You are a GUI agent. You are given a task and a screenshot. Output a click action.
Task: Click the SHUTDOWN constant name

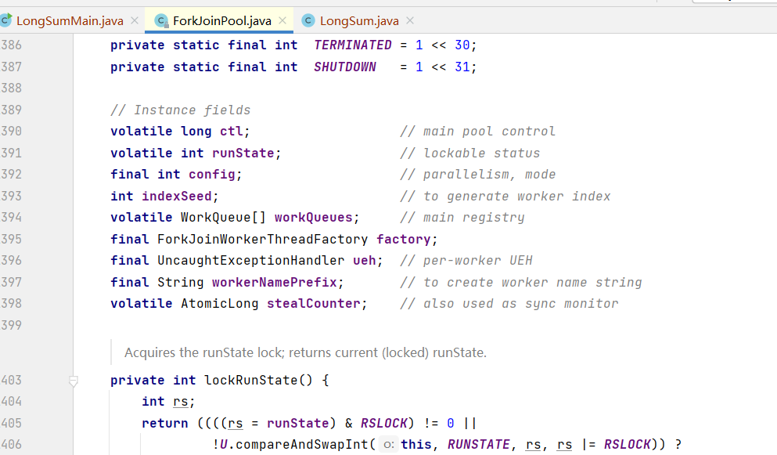click(345, 67)
